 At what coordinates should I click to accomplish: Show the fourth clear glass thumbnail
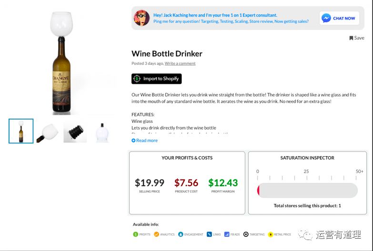102,131
